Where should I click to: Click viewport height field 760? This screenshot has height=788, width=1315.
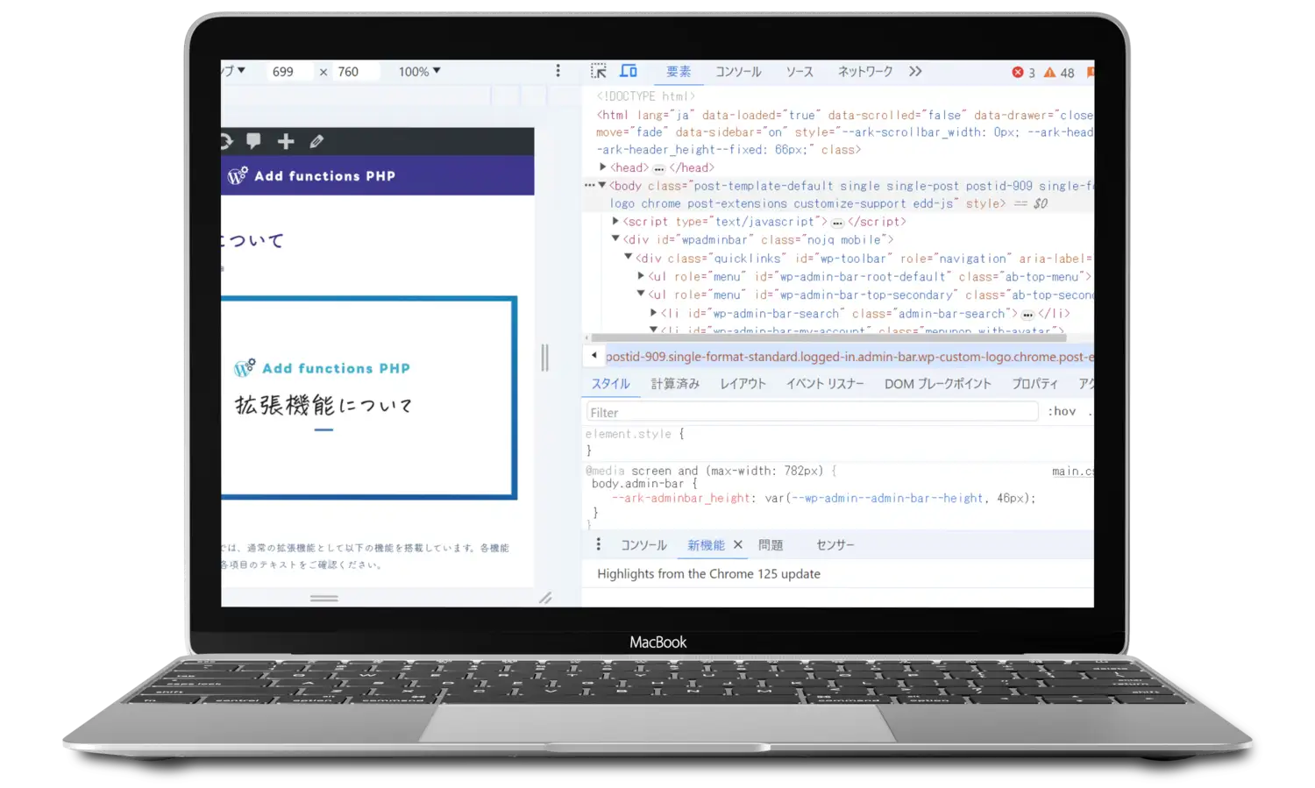tap(355, 72)
